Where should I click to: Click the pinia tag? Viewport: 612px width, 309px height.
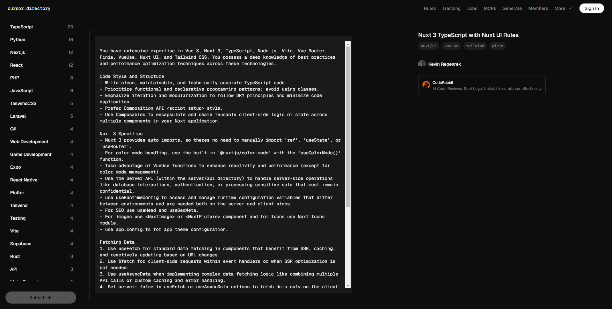click(497, 46)
